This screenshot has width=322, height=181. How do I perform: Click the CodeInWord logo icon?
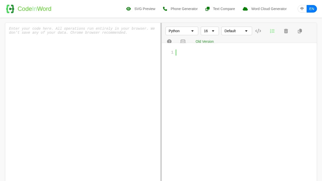coord(10,9)
